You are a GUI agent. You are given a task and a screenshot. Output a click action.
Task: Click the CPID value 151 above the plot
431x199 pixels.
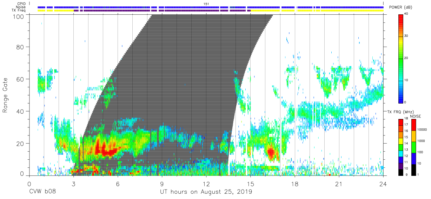click(x=206, y=4)
